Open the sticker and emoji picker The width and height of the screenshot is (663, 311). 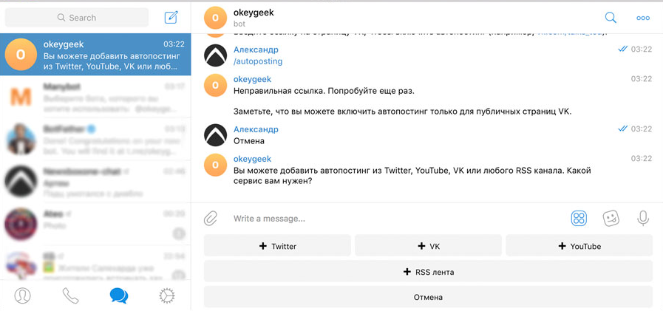click(x=611, y=218)
